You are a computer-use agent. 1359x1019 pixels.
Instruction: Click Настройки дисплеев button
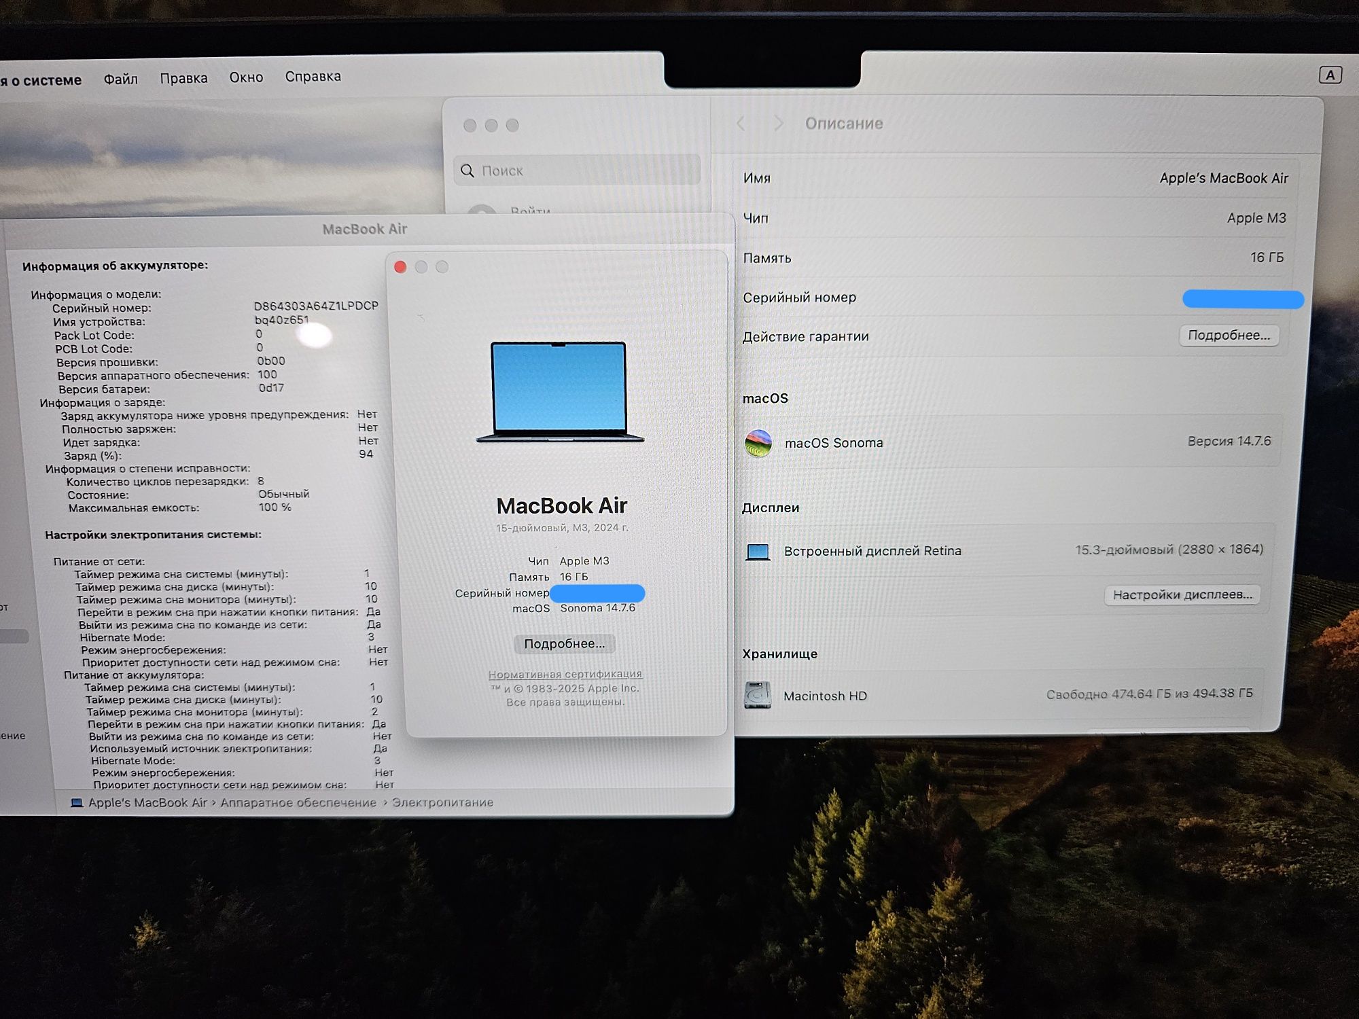1182,594
